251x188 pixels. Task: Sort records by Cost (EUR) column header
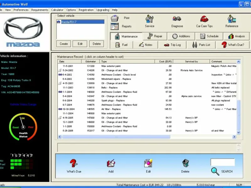[x=166, y=61]
